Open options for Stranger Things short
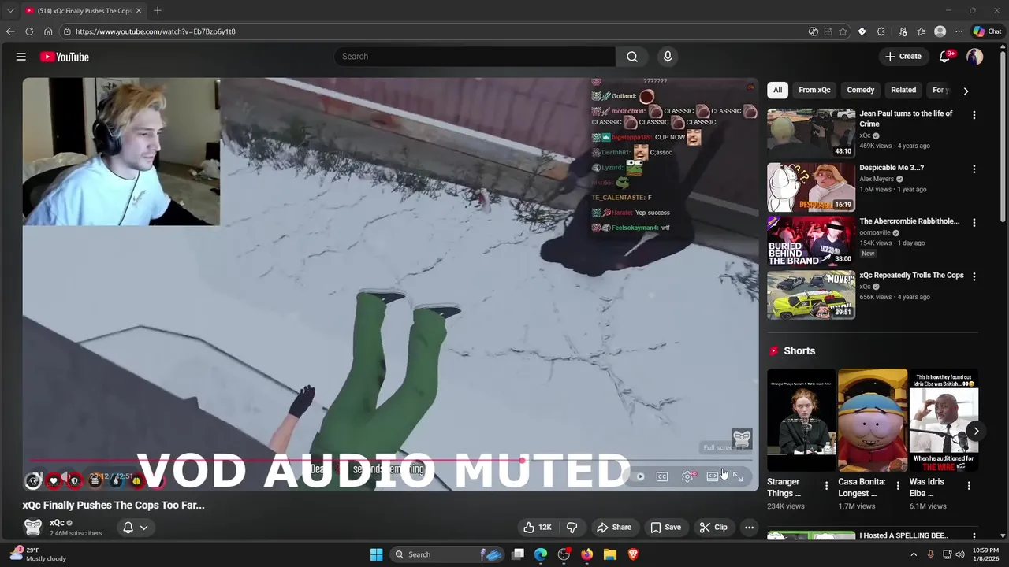This screenshot has width=1009, height=567. click(x=826, y=486)
